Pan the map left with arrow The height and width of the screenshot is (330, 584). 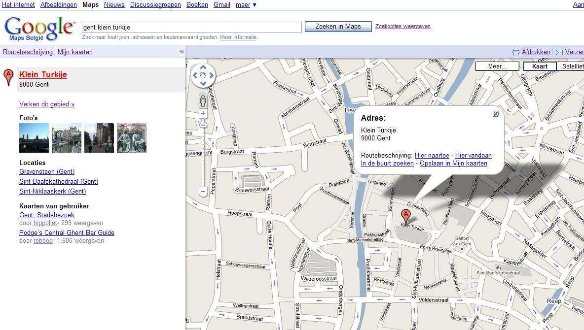click(x=195, y=75)
